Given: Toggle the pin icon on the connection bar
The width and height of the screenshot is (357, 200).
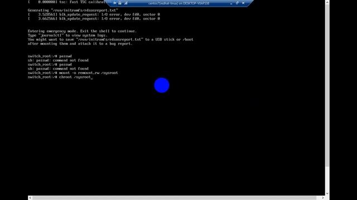Looking at the screenshot, I should tap(114, 3).
